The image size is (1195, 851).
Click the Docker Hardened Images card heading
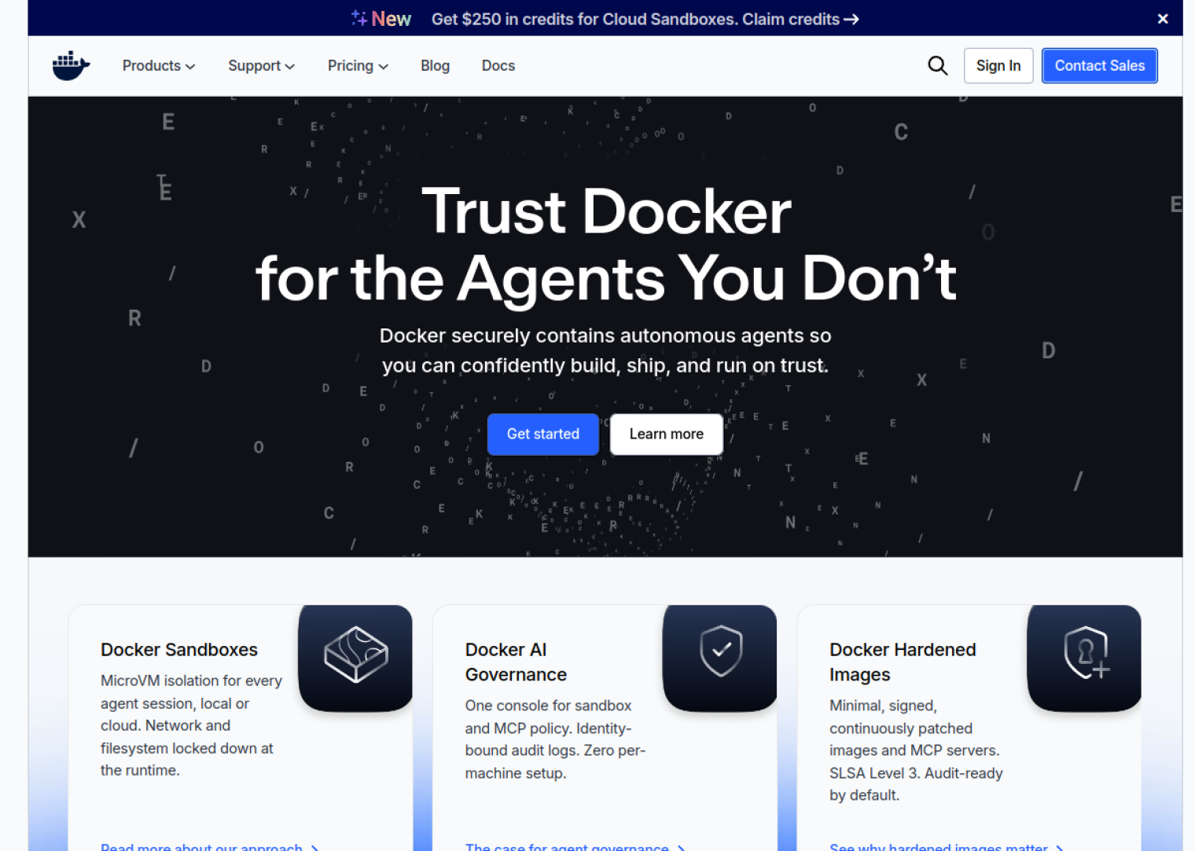point(903,662)
